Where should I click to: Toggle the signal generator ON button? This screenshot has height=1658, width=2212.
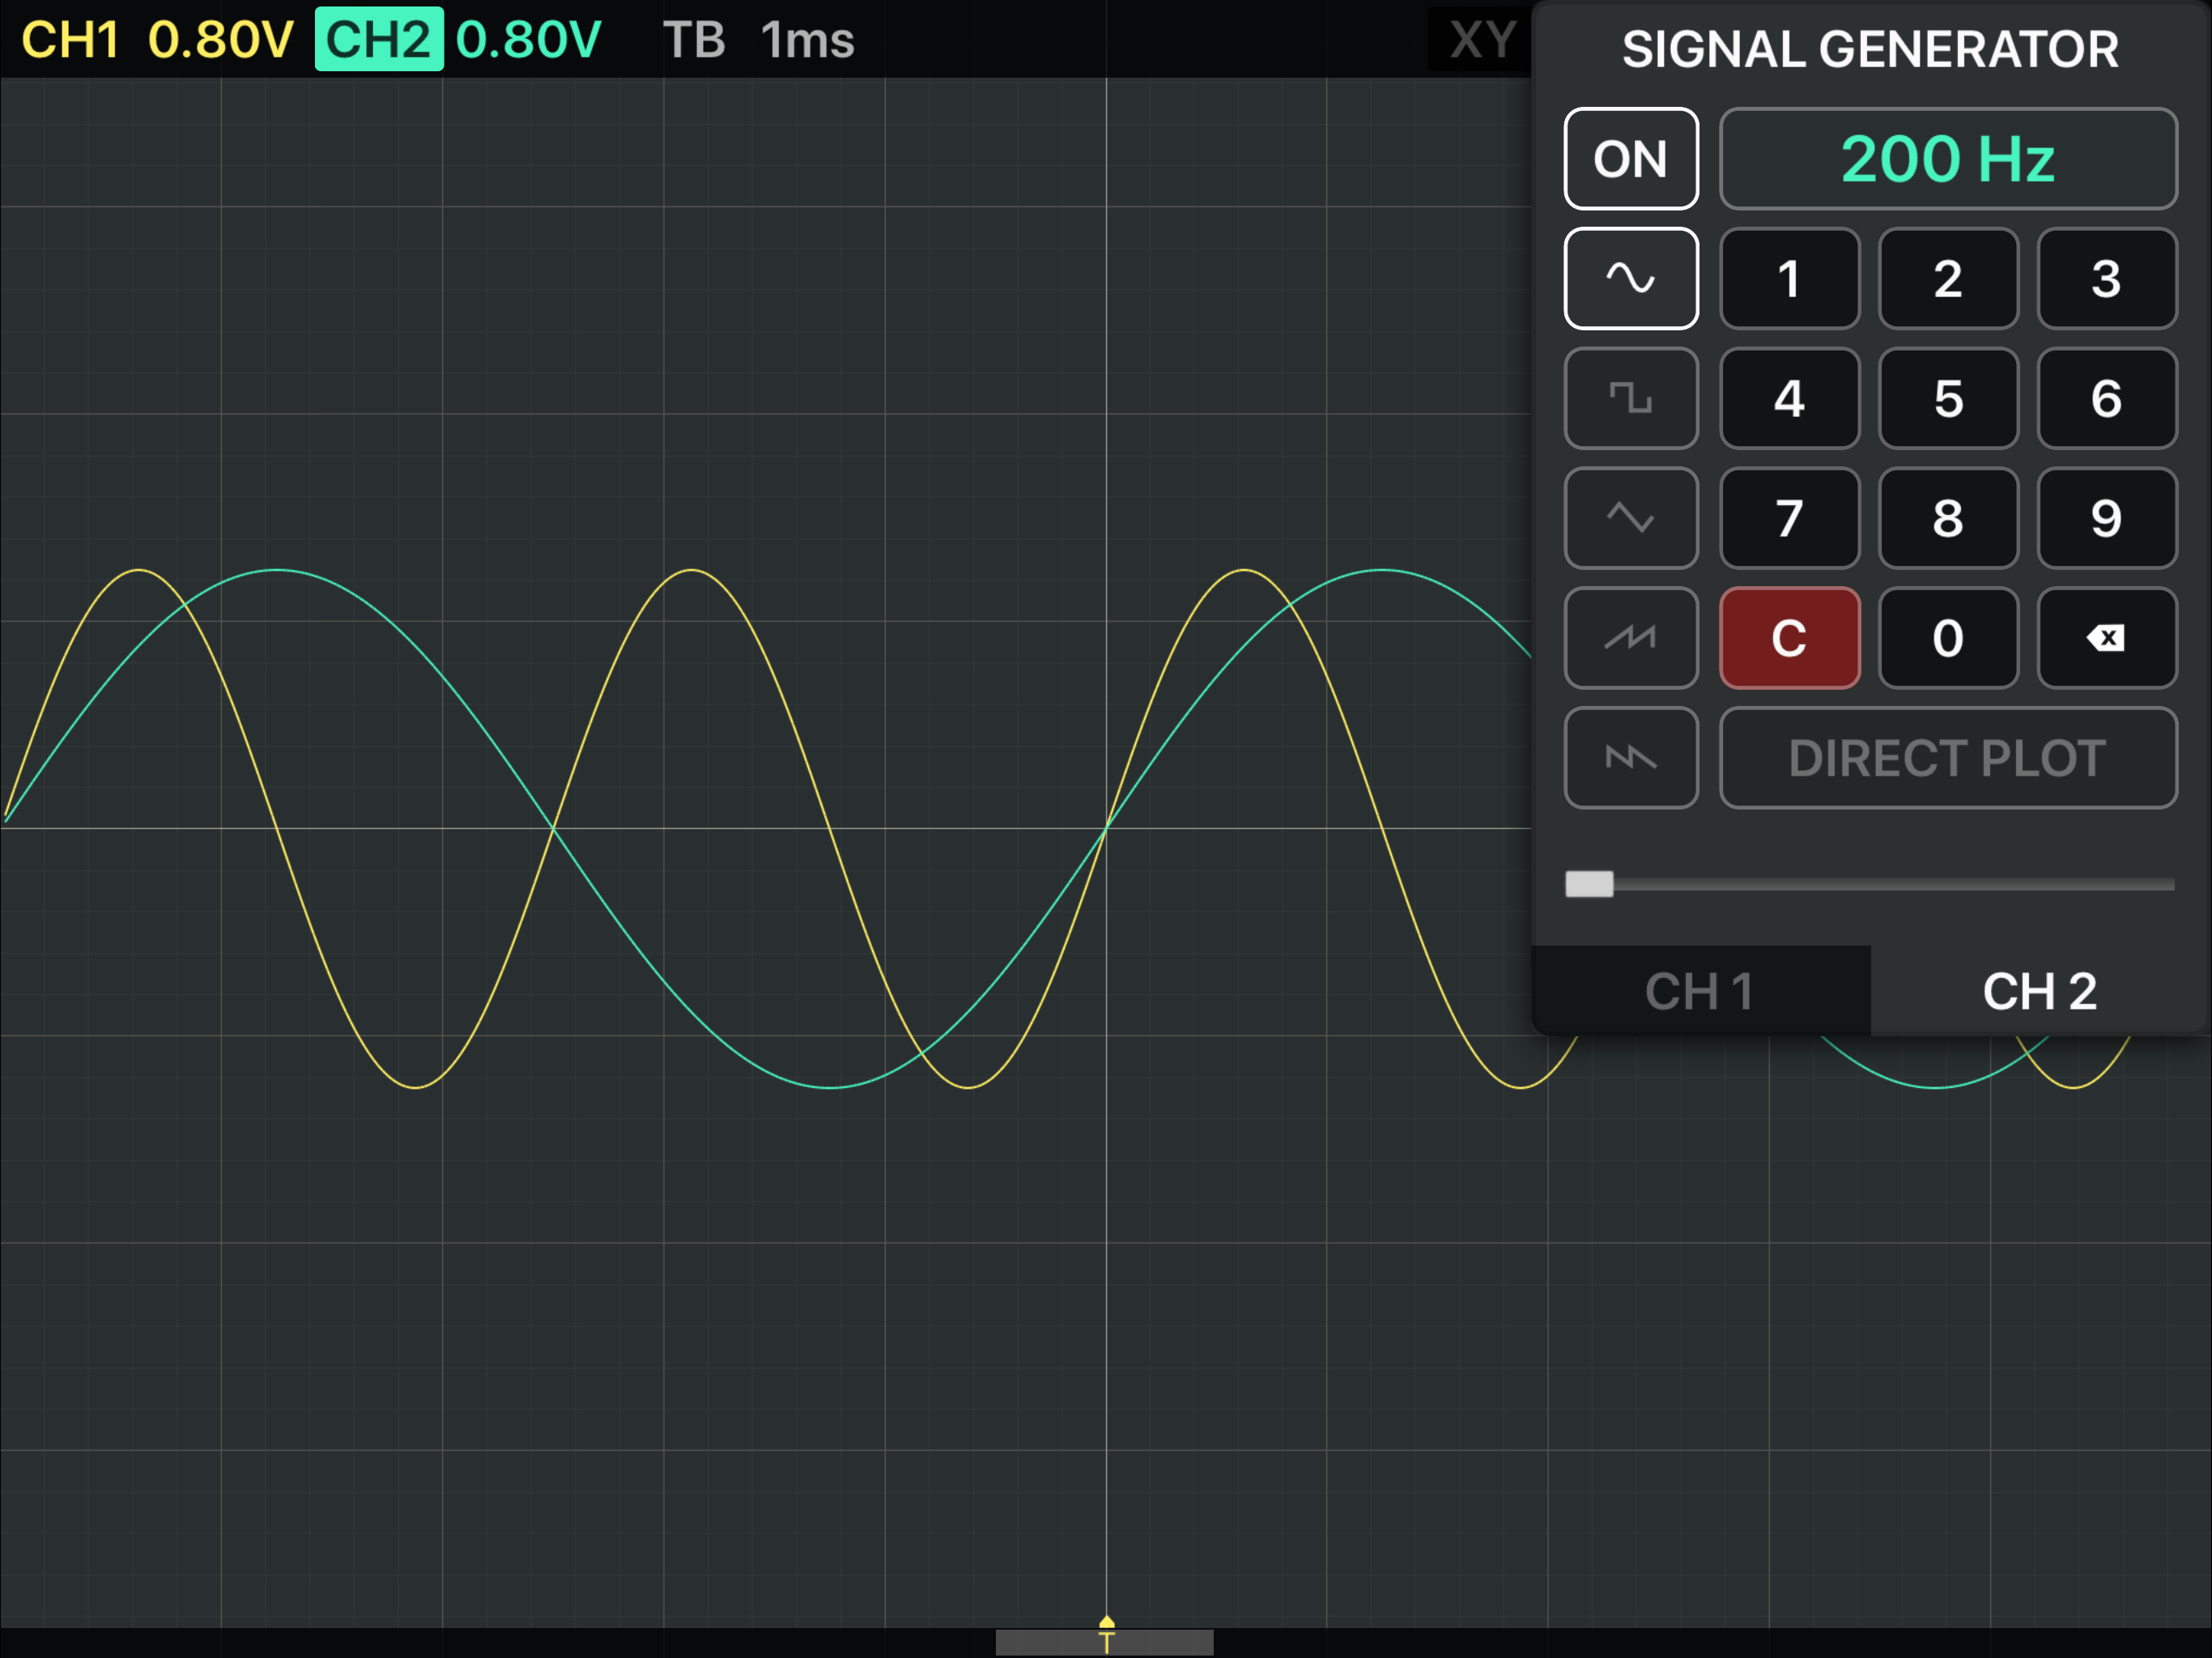[1630, 158]
